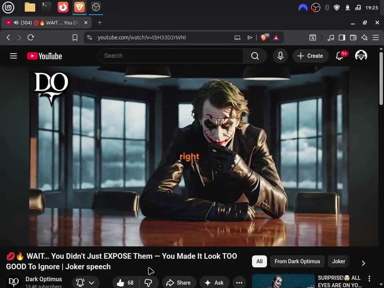Open Brave Rewards triangle icon
Image resolution: width=384 pixels, height=288 pixels.
pyautogui.click(x=276, y=38)
